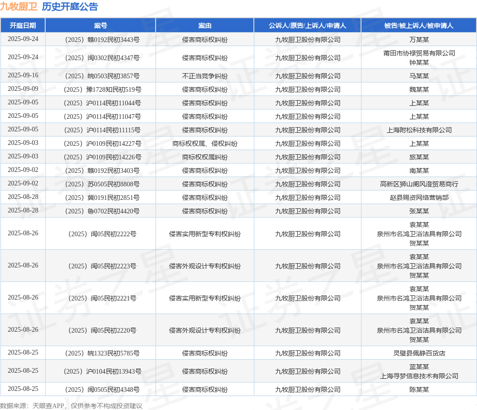This screenshot has height=410, width=477.
Task: Click defendant 钟某某
Action: [419, 62]
